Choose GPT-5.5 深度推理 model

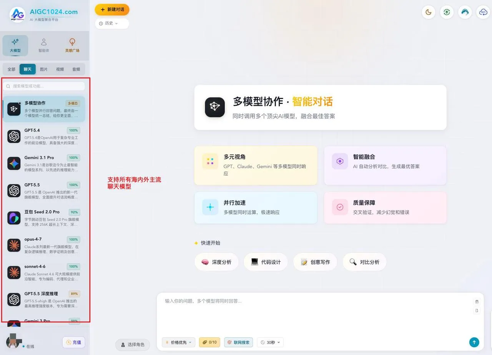pyautogui.click(x=44, y=300)
